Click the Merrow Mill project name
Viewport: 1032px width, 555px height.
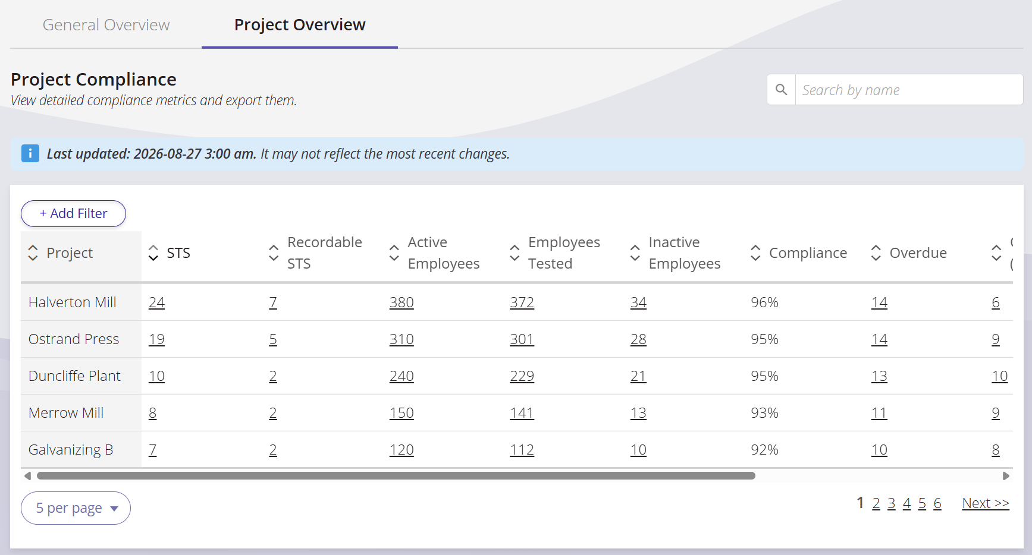[x=66, y=413]
